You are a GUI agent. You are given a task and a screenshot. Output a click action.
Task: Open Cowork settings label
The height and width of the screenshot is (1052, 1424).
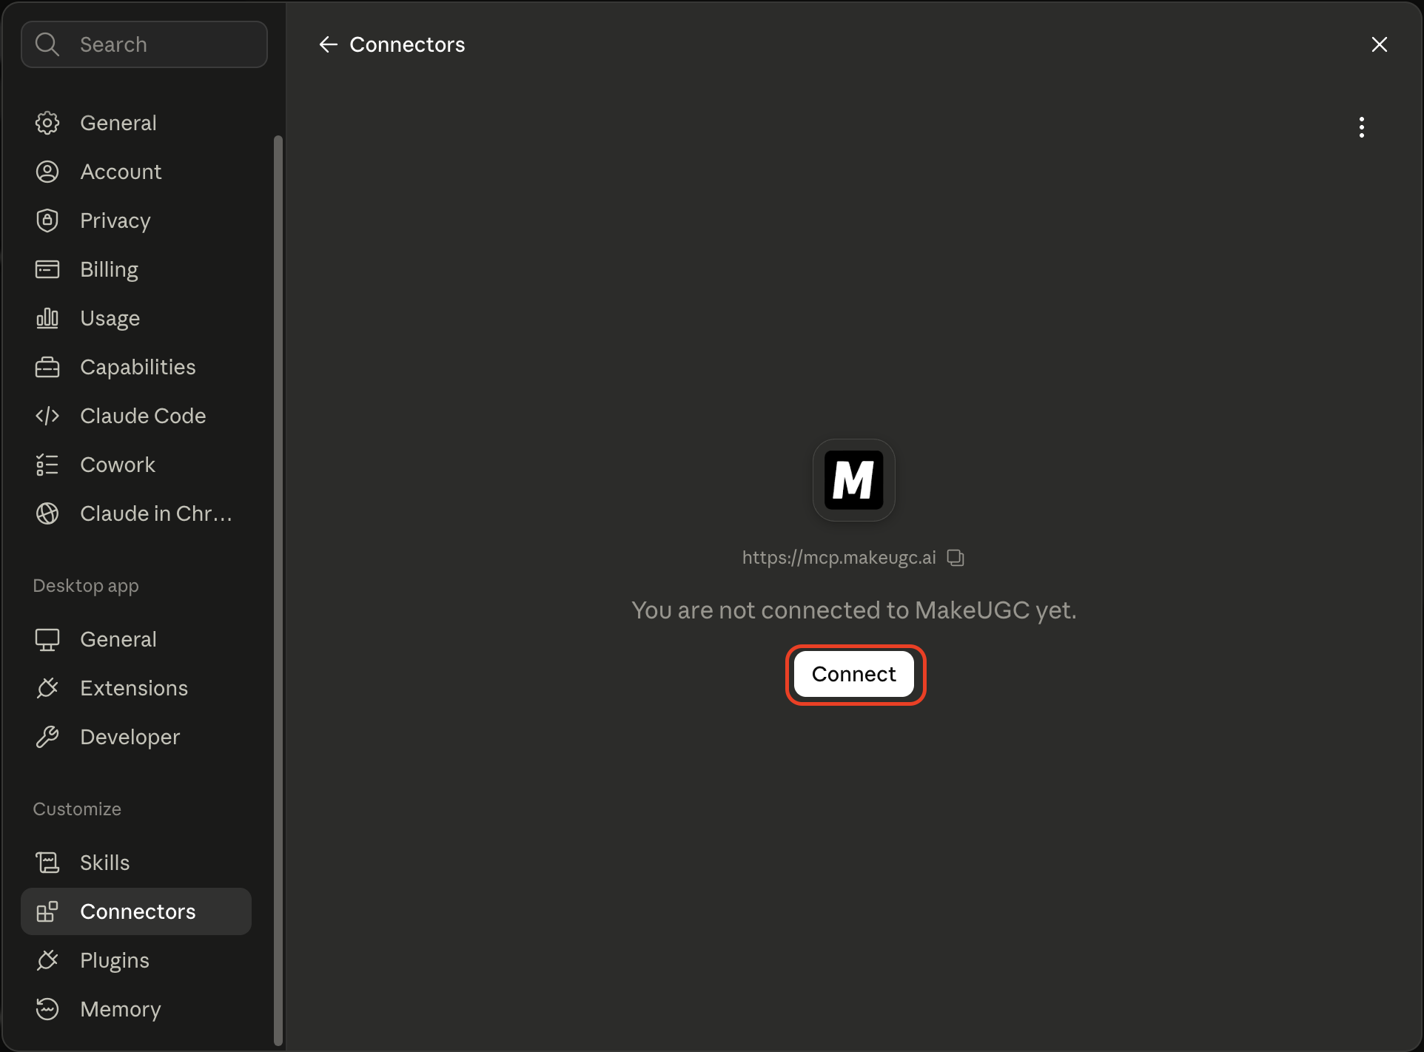tap(118, 465)
